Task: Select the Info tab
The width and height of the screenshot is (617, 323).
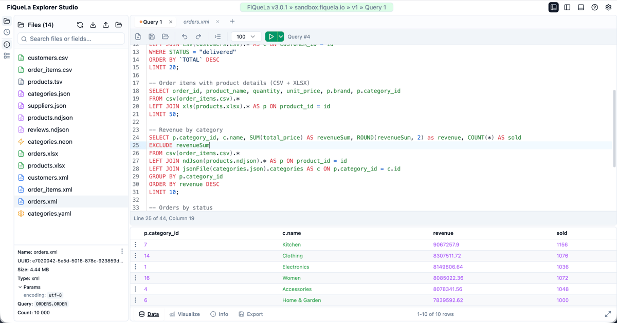Action: (x=219, y=314)
